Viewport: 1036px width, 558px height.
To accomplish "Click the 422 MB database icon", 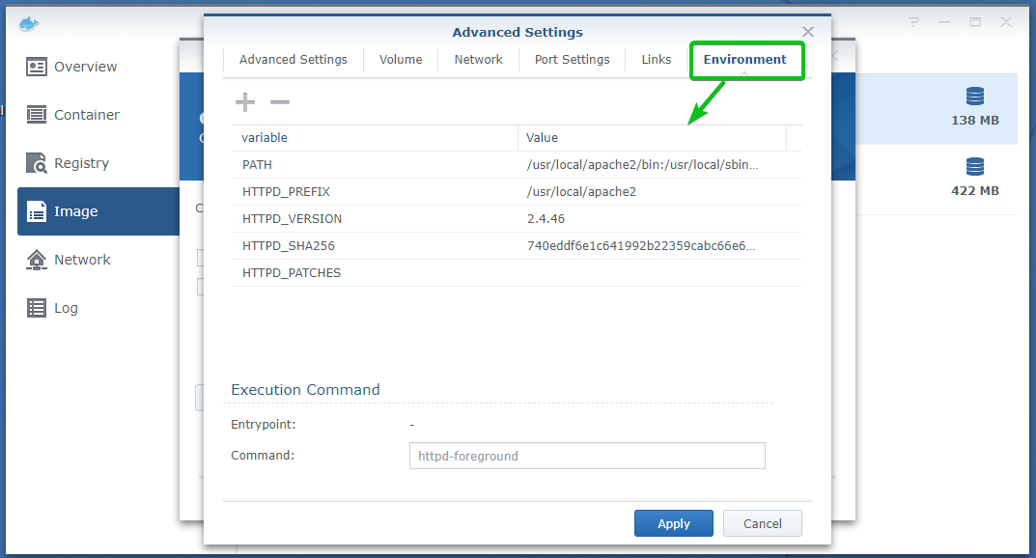I will coord(975,167).
